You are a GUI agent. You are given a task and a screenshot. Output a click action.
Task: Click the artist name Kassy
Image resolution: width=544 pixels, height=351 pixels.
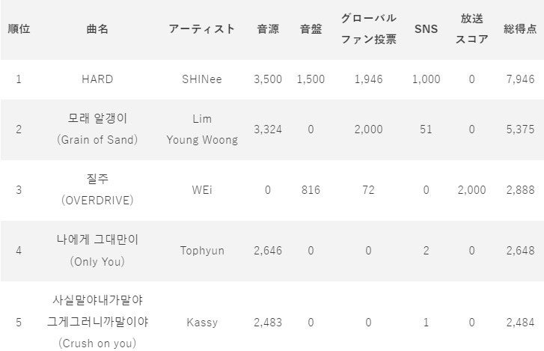(201, 323)
